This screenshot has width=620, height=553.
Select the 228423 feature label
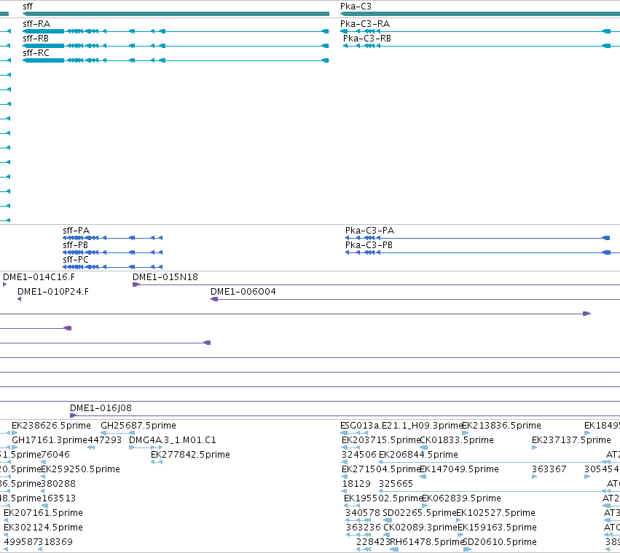[x=373, y=542]
